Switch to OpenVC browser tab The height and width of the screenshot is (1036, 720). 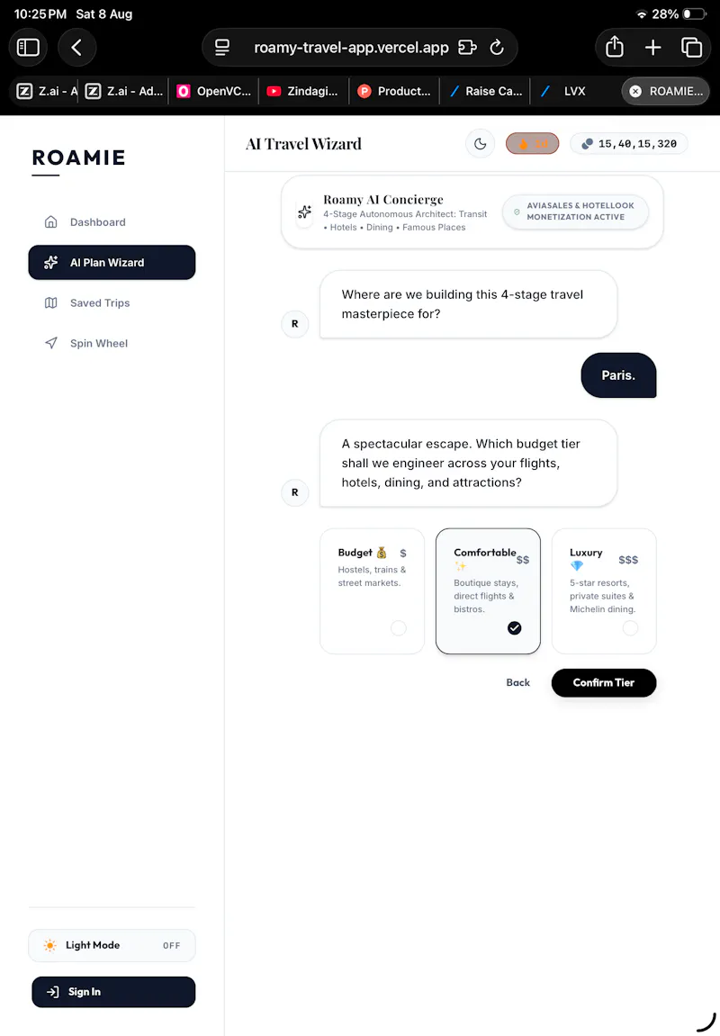[214, 91]
